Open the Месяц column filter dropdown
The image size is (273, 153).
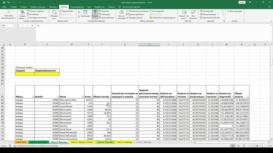[x=33, y=97]
